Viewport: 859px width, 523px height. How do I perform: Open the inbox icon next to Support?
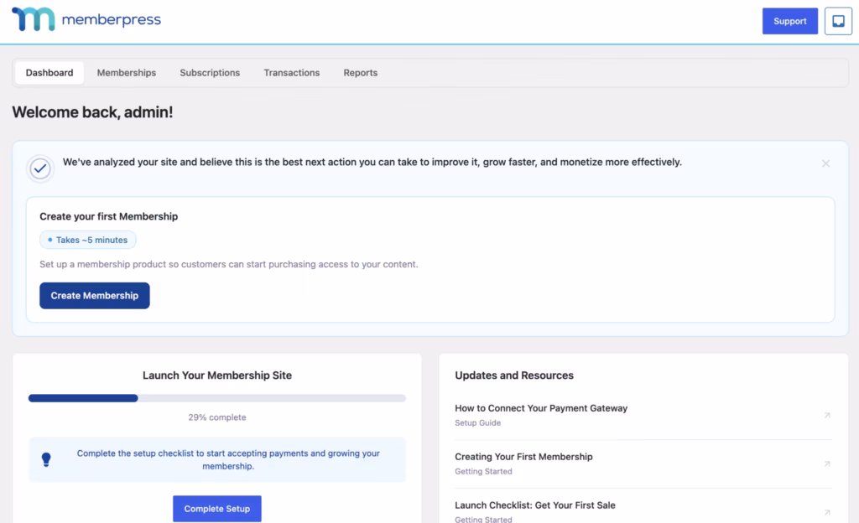[838, 21]
